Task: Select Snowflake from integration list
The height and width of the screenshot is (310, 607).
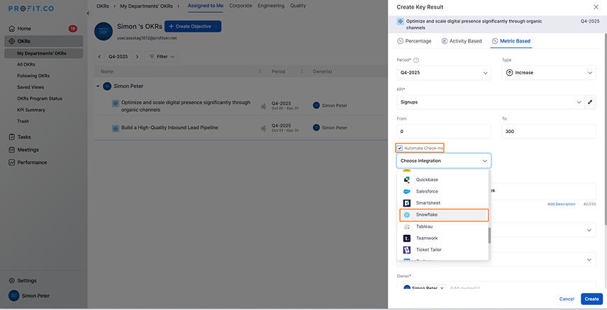Action: tap(444, 215)
